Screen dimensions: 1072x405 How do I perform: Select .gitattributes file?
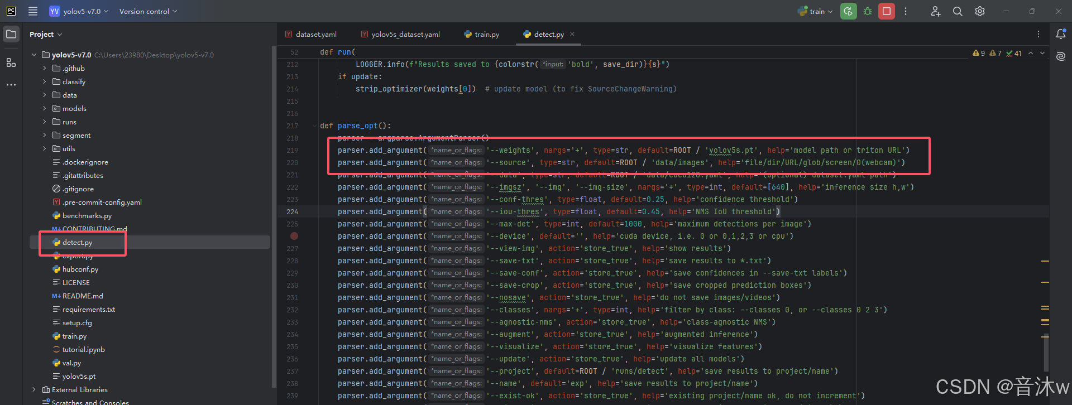(x=83, y=175)
